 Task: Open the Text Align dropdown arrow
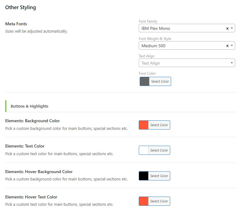232,63
